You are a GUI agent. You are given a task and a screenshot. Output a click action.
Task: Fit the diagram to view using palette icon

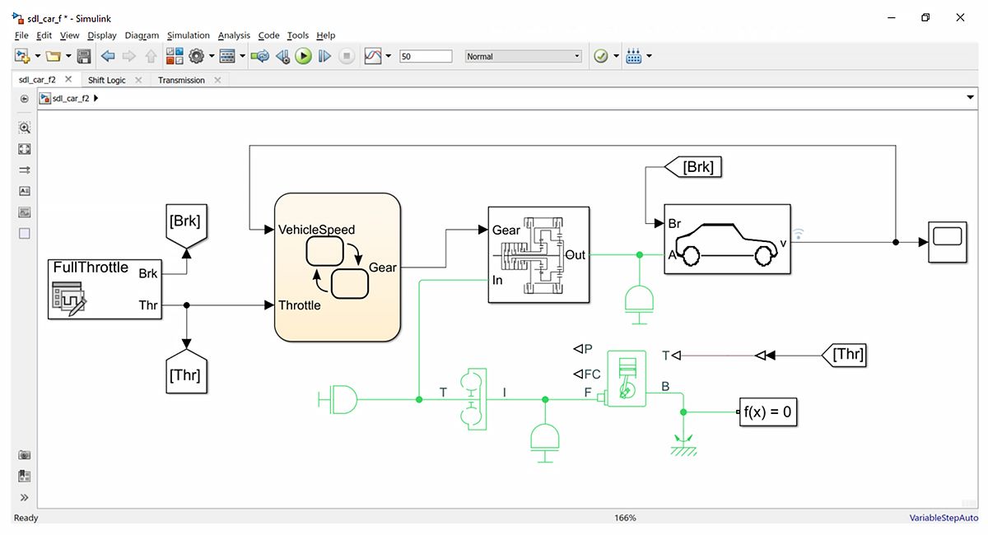[x=24, y=149]
